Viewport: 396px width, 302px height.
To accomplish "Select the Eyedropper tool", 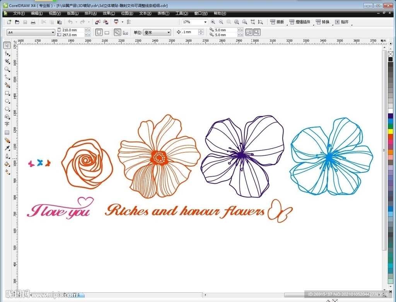I will click(7, 148).
